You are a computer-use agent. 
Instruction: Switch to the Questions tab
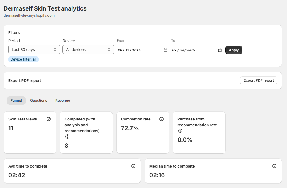click(x=39, y=101)
